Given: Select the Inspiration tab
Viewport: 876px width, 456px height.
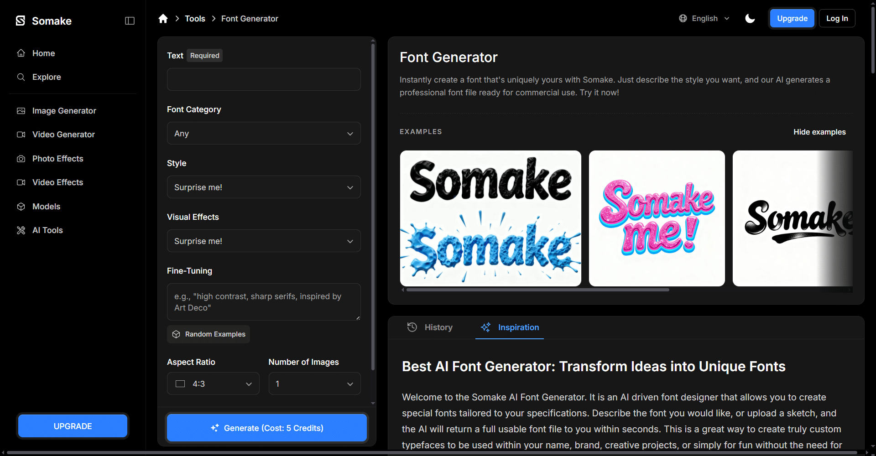Looking at the screenshot, I should (510, 327).
